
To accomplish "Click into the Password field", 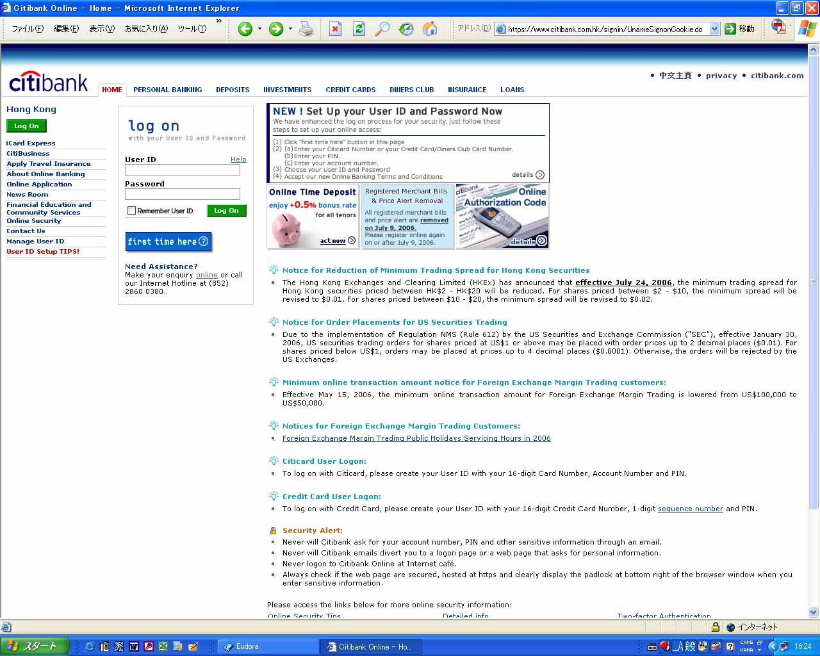I will click(183, 194).
